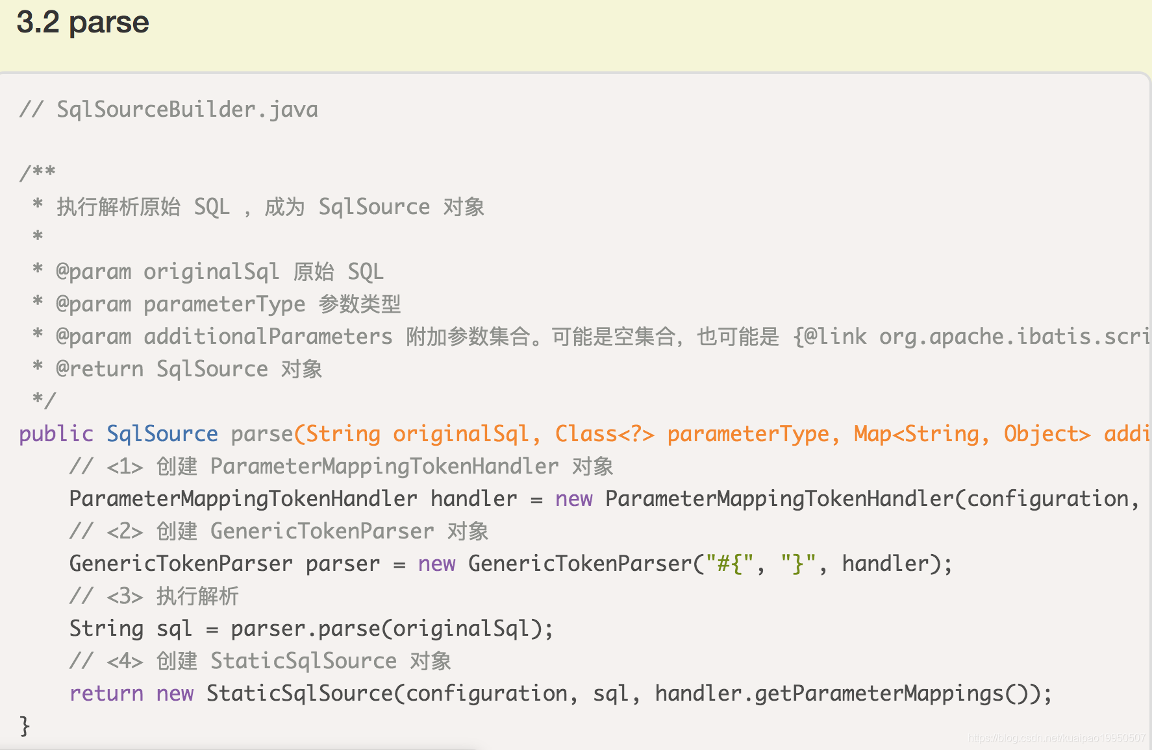Select the comment '// <4> 创建 StaticSqlSource 对象'

pyautogui.click(x=260, y=660)
